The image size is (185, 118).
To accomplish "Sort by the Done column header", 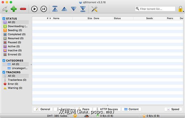I will [x=103, y=18].
